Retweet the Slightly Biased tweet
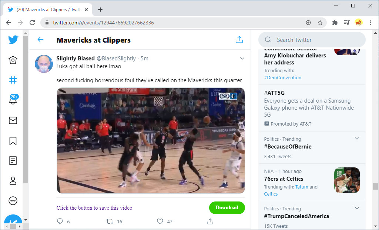This screenshot has height=230, width=379. (x=110, y=221)
